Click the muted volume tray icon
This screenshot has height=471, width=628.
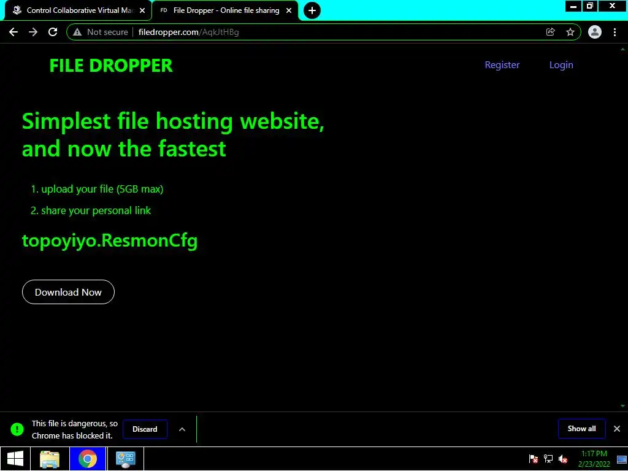pyautogui.click(x=563, y=459)
